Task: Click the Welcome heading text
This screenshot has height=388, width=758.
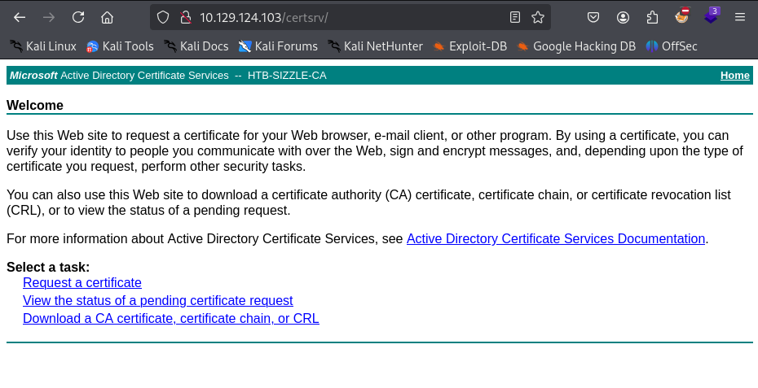Action: click(x=35, y=105)
